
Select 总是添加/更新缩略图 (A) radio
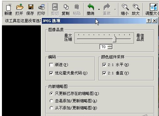51,101
